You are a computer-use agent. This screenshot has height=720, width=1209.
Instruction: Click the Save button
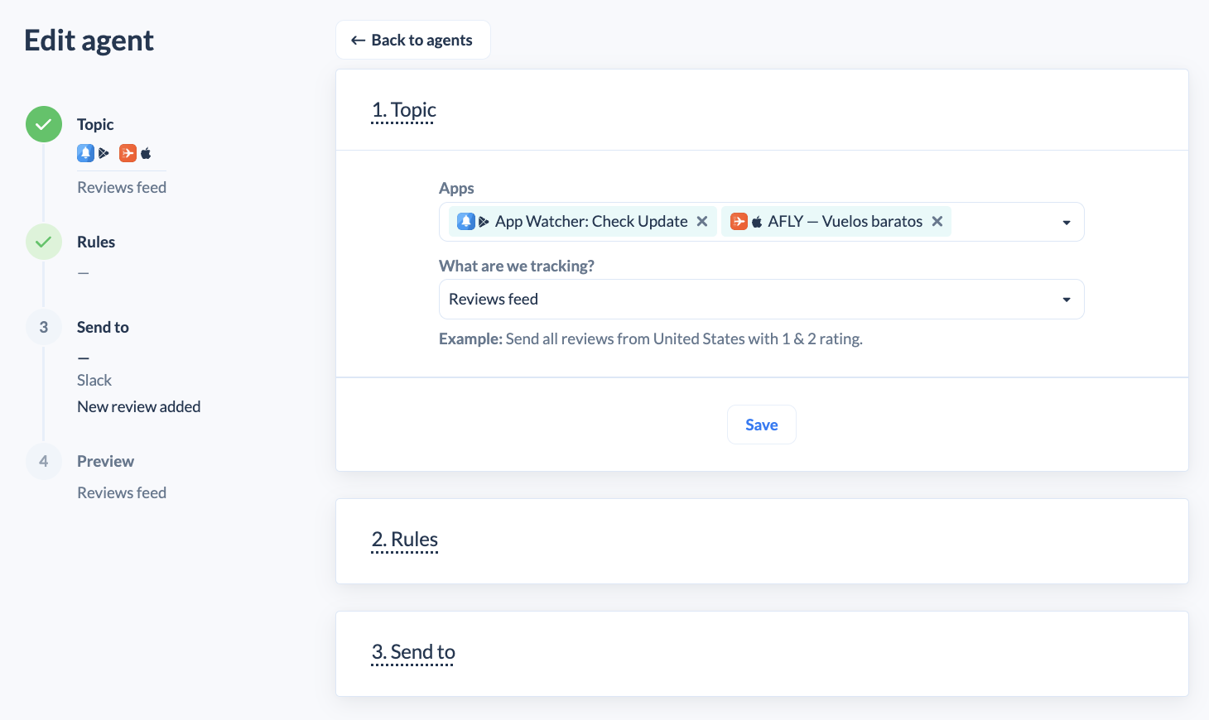pos(762,425)
